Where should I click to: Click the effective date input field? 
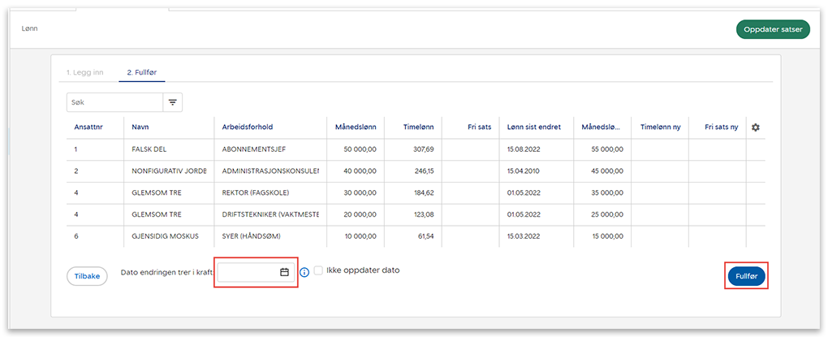248,272
